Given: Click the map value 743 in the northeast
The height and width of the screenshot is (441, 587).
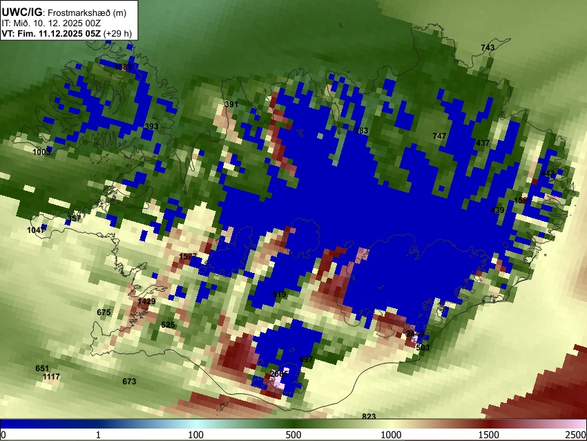Looking at the screenshot, I should click(x=488, y=48).
